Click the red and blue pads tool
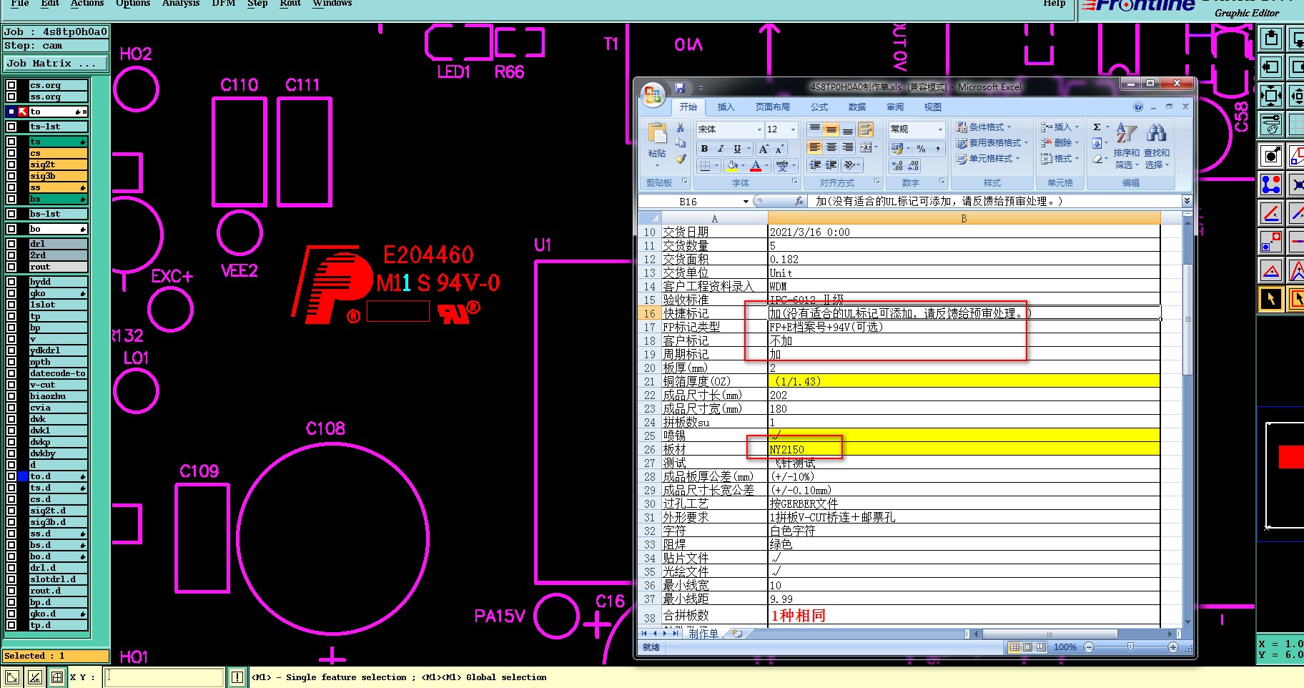Screen dimensions: 1304x688 coord(1271,242)
